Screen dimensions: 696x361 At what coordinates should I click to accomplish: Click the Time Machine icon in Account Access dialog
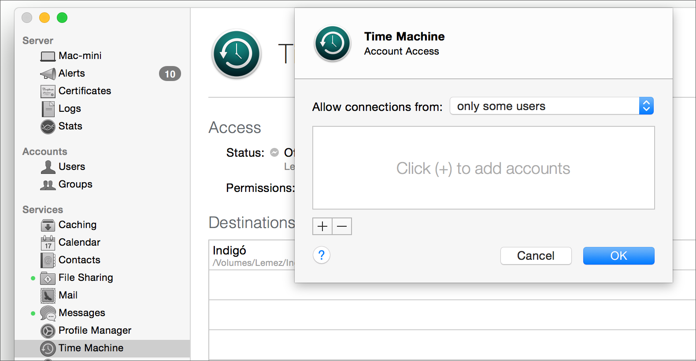pos(332,44)
